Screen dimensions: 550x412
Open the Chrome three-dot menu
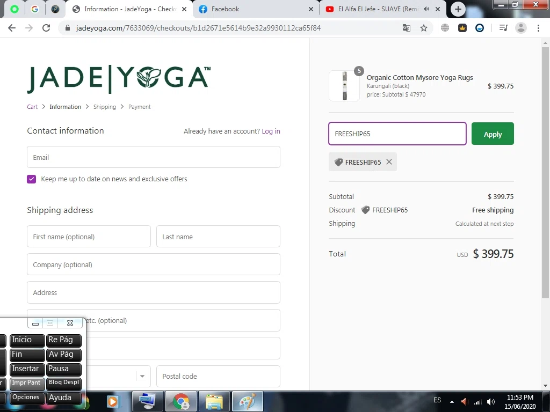(x=538, y=28)
